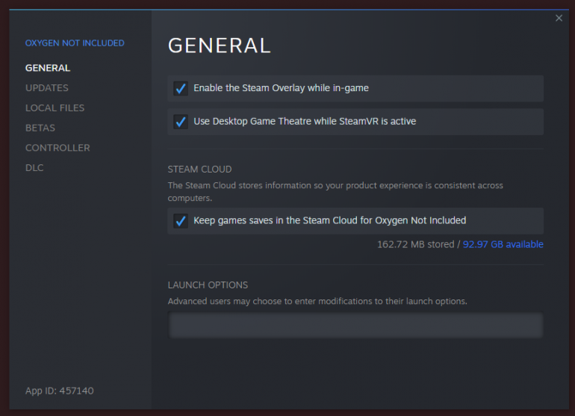Click the 'Keep games saves in the Steam Cloud' label
The width and height of the screenshot is (575, 416).
tap(329, 221)
